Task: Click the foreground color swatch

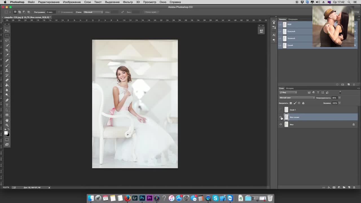Action: (x=6, y=133)
